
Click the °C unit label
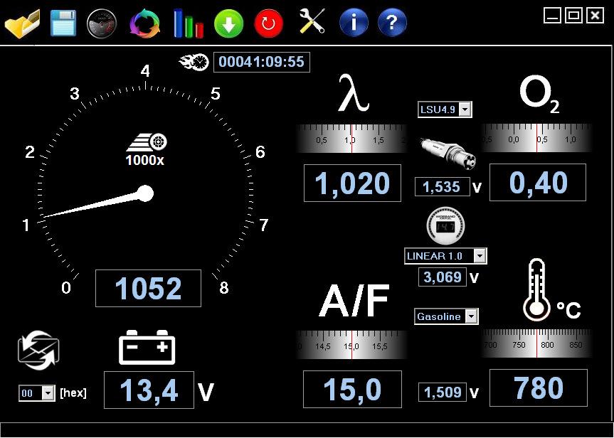(x=568, y=309)
